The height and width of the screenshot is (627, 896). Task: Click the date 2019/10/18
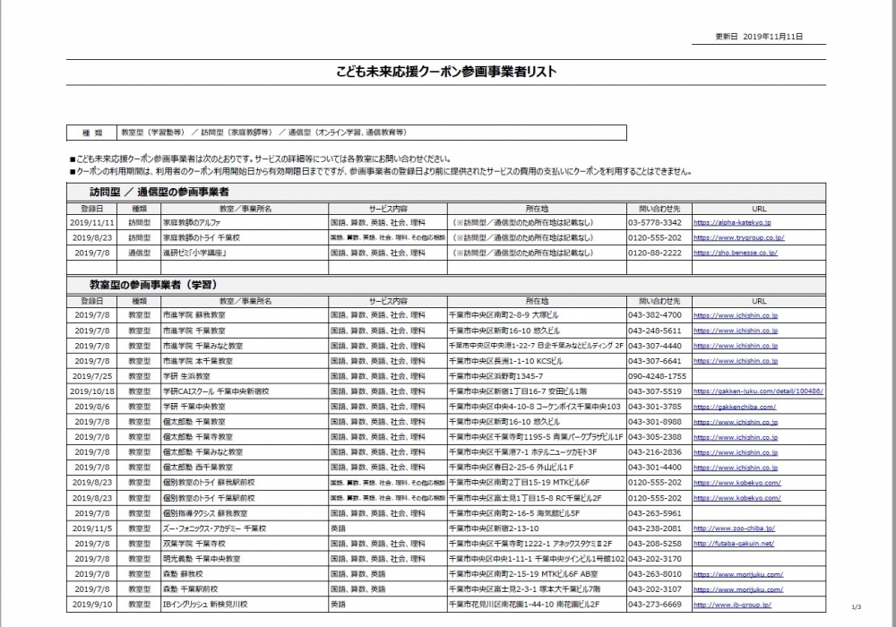[92, 391]
